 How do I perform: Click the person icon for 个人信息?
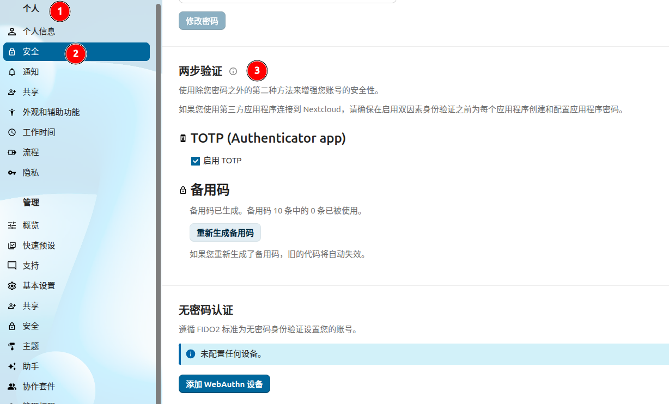[12, 32]
